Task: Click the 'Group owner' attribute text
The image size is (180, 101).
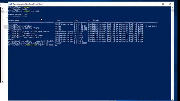Action: pos(151,26)
